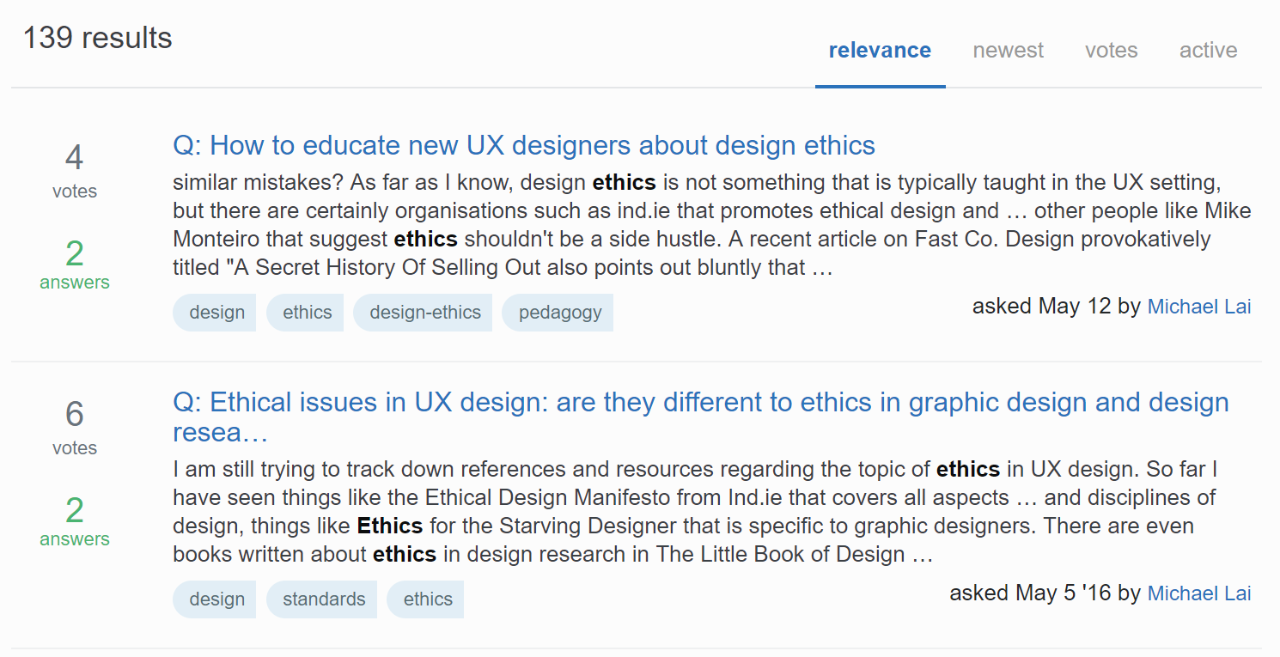Screen dimensions: 1280x657
Task: Click design tag under second question
Action: pos(216,599)
